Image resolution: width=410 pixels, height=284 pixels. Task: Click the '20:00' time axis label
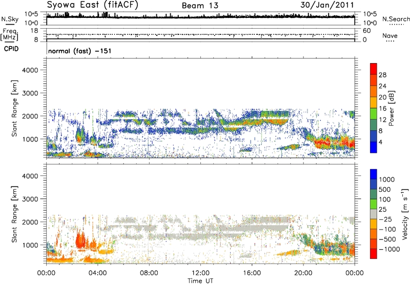tap(303, 273)
